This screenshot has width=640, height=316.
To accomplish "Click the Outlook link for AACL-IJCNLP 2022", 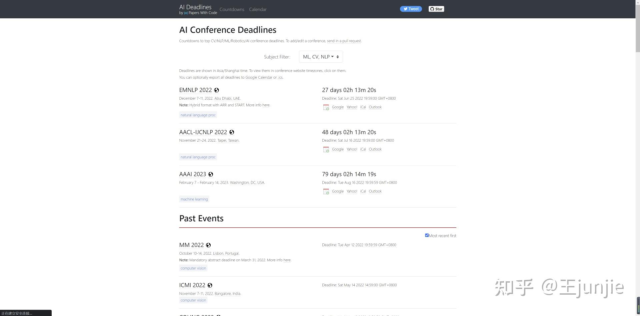I will pos(375,149).
